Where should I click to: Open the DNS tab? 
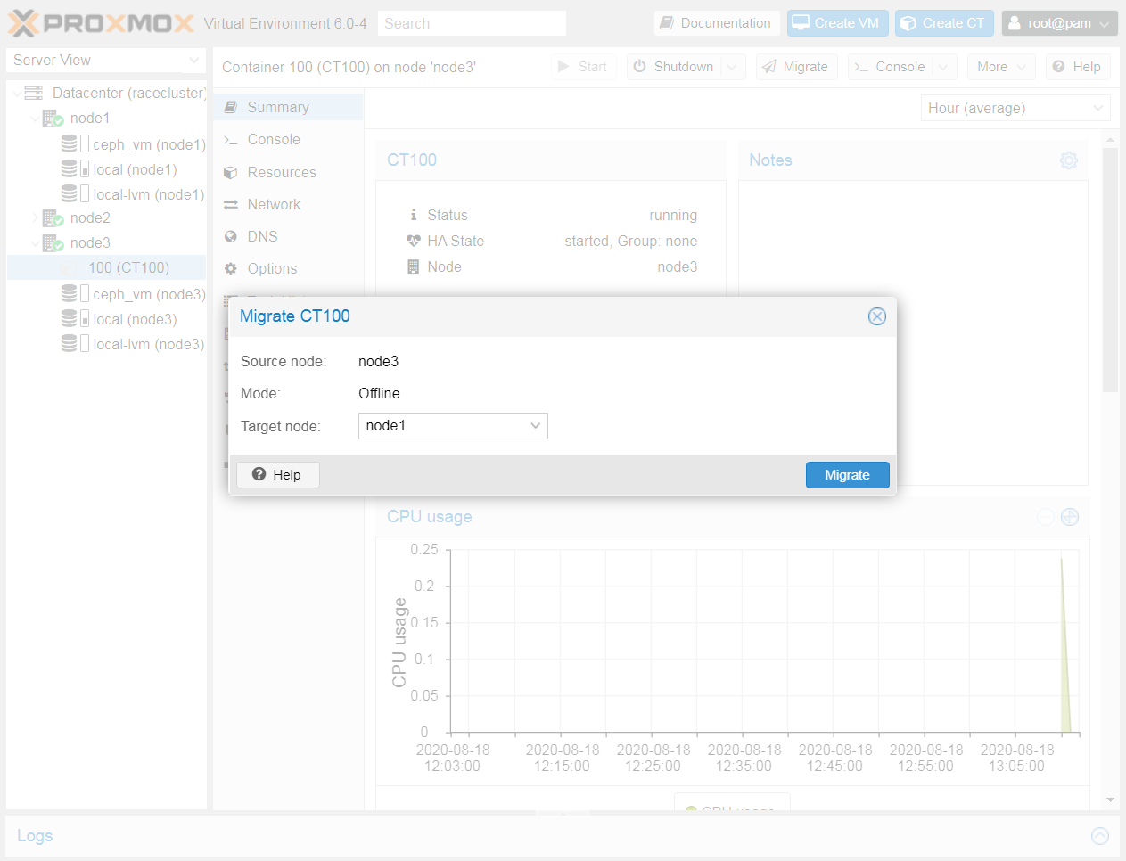click(x=288, y=236)
